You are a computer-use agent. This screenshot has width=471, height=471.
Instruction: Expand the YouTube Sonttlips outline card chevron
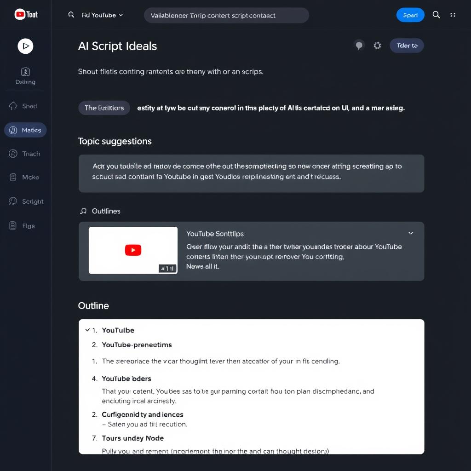tap(411, 233)
